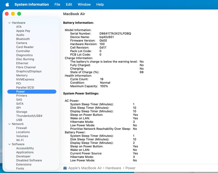Select Camera in the sidebar
The height and width of the screenshot is (173, 218).
click(x=22, y=43)
